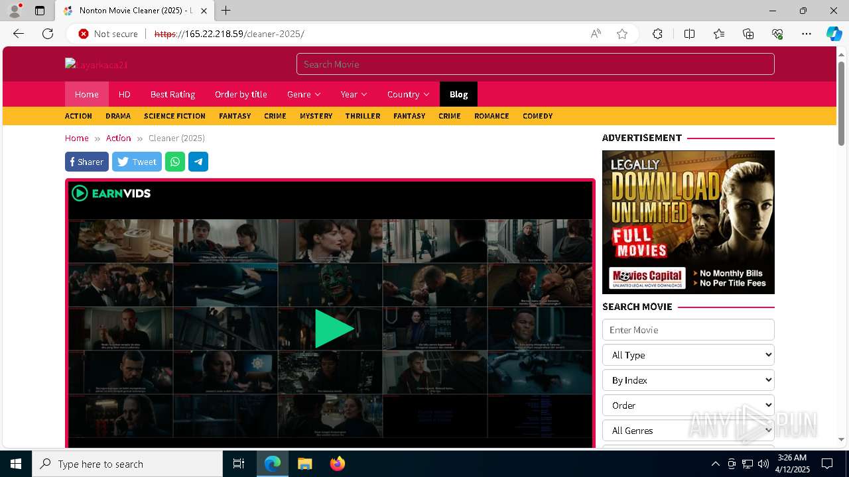This screenshot has height=477, width=849.
Task: Expand the Genre dropdown menu
Action: coord(304,94)
